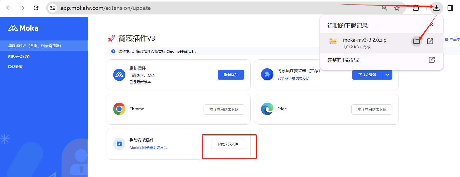Click the rocket icon beside 简藏插件V3

tap(111, 38)
